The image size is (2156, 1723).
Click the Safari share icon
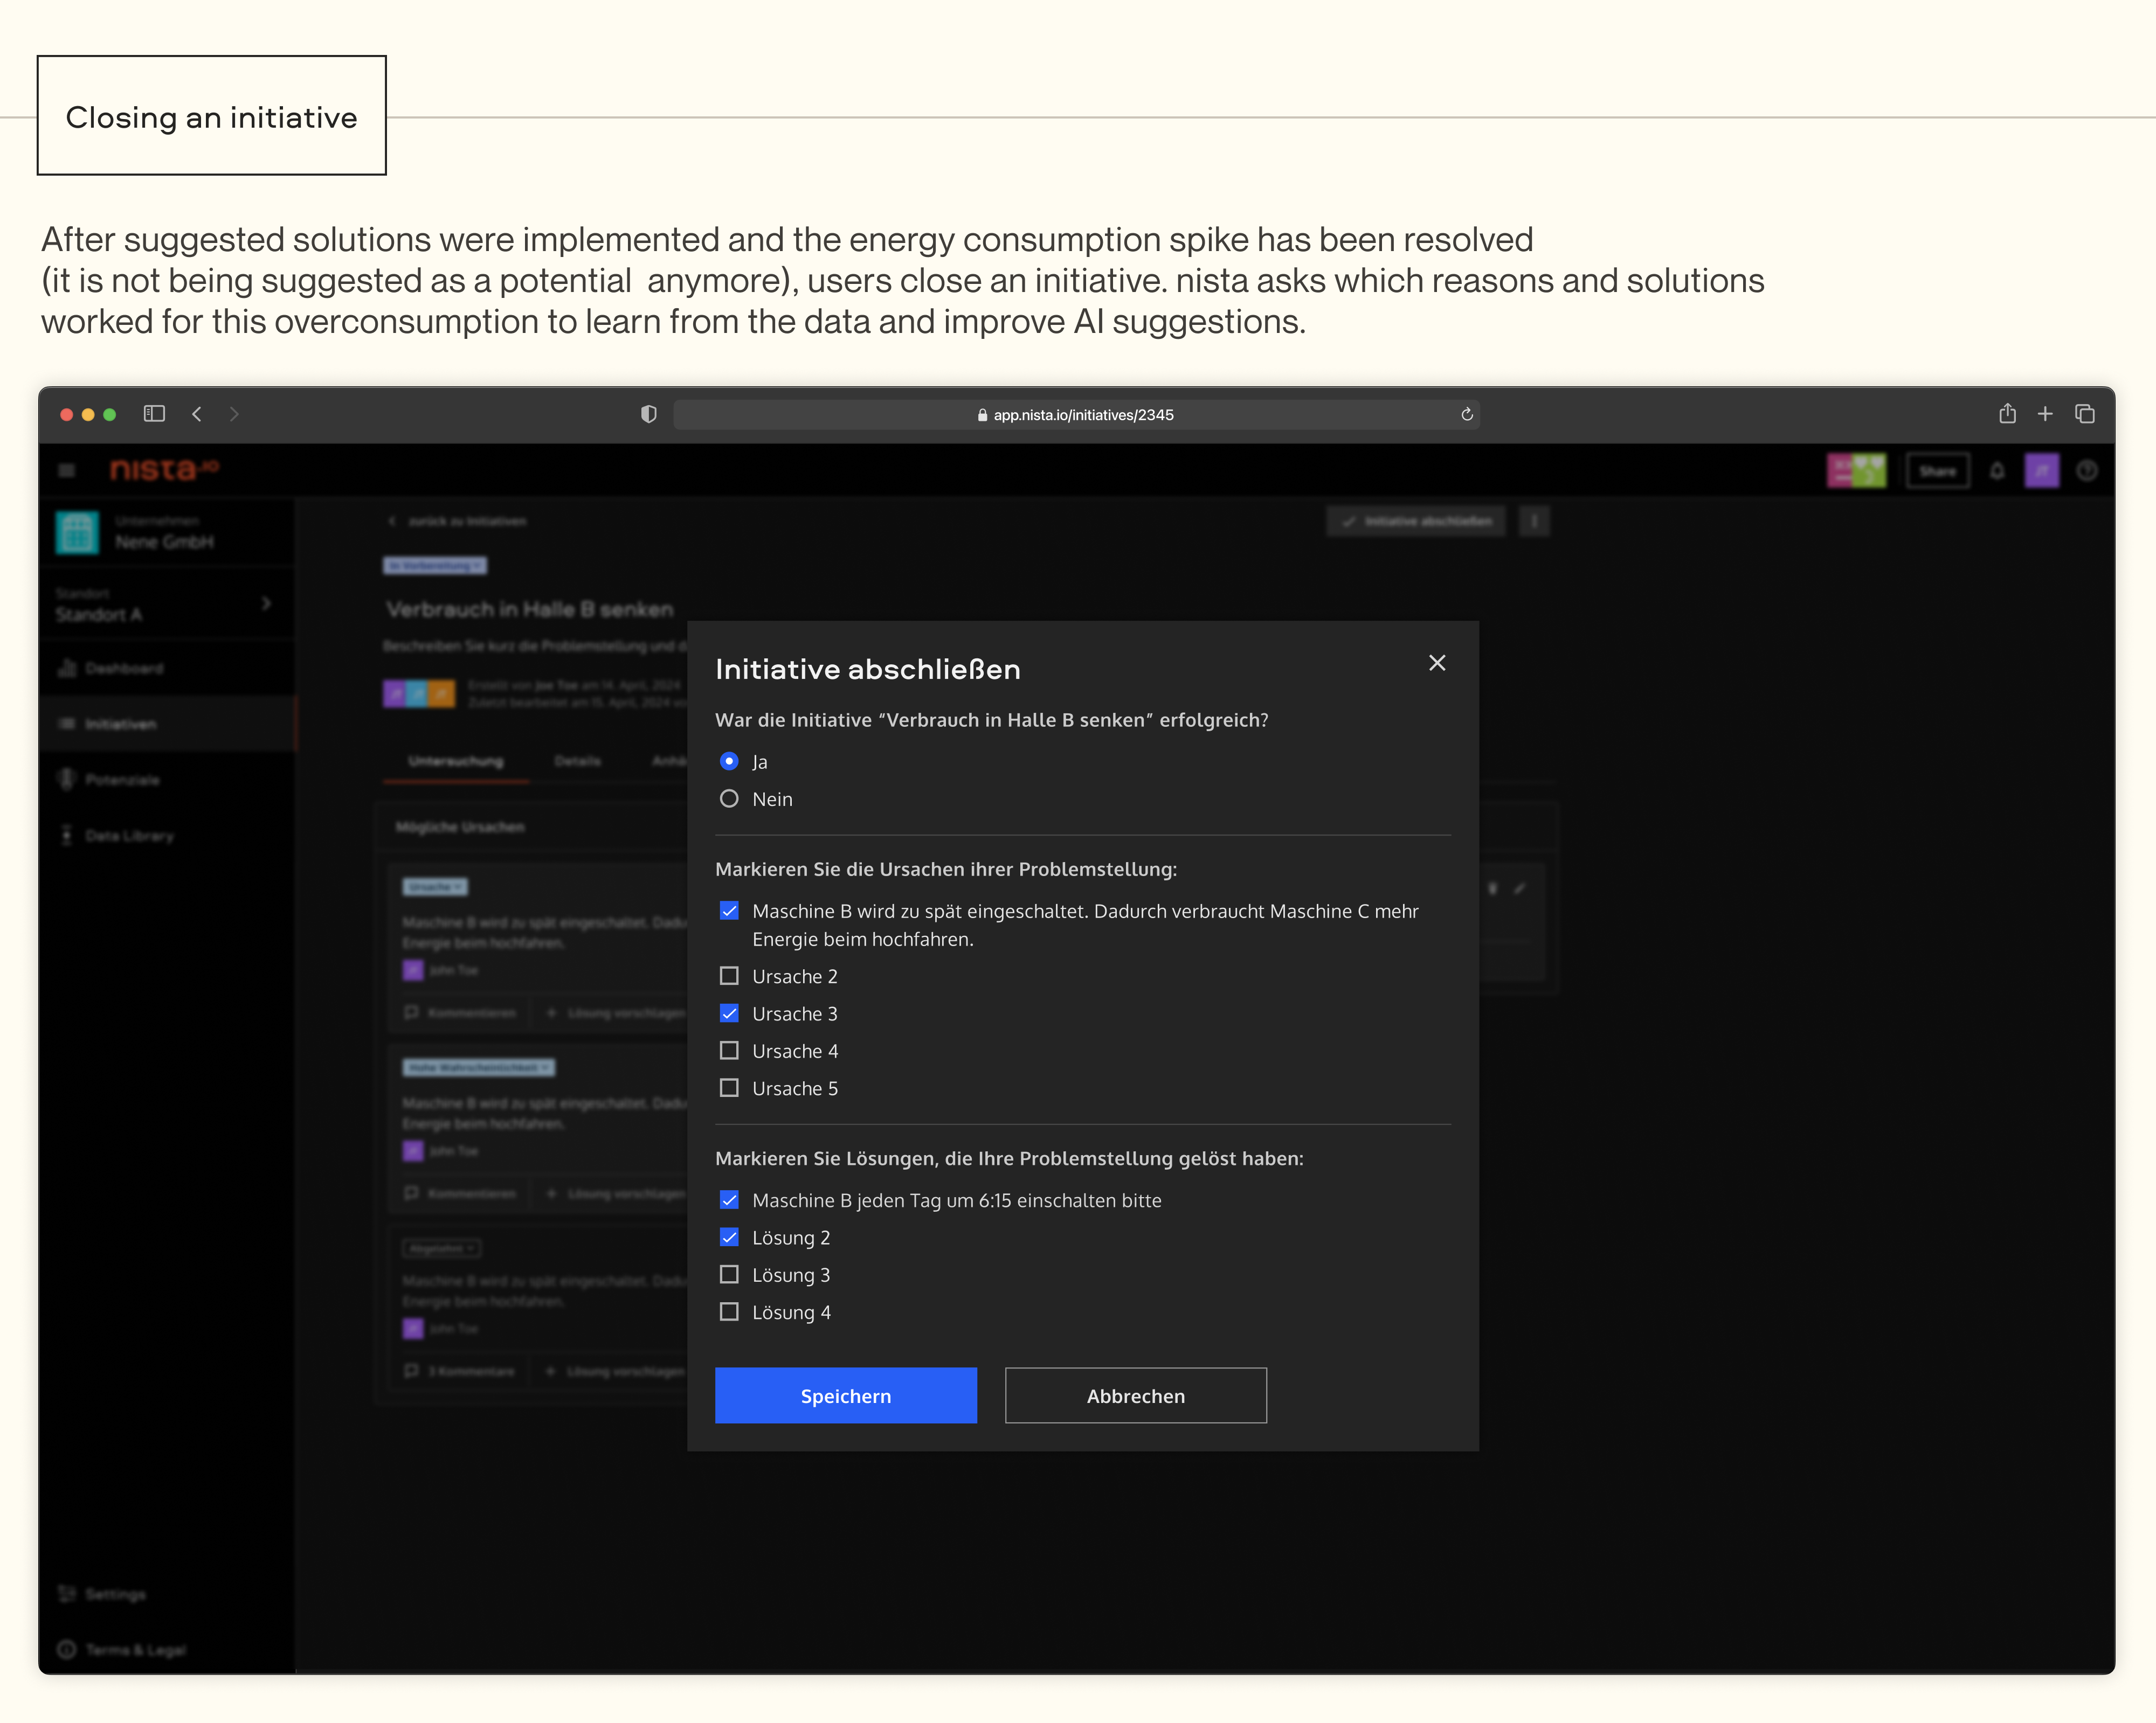pos(2006,414)
